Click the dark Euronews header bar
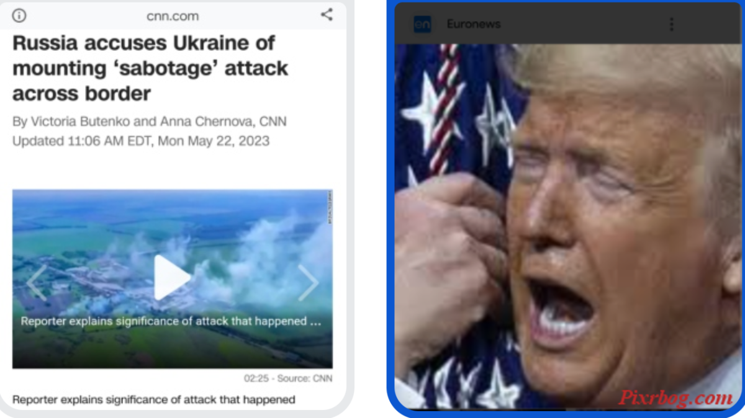 click(x=568, y=24)
